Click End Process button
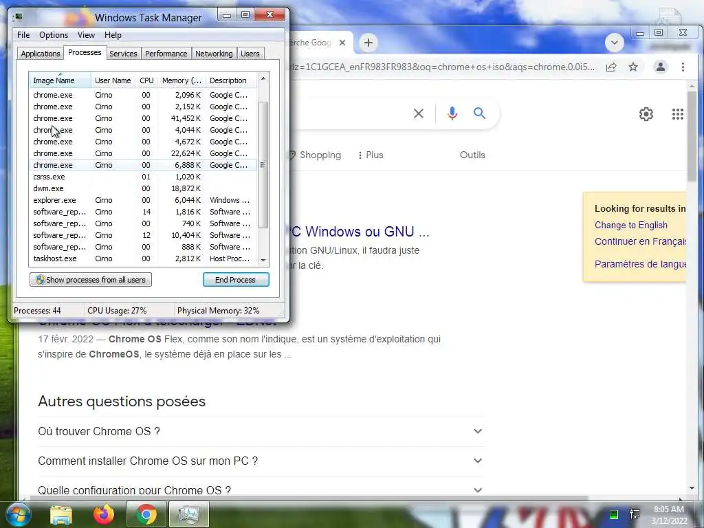This screenshot has width=704, height=528. tap(236, 280)
